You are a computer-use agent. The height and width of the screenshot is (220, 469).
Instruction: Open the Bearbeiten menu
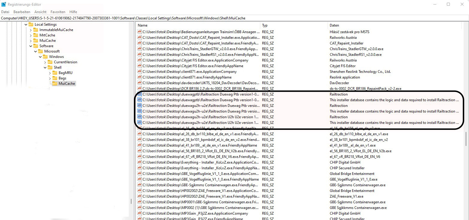tap(22, 12)
